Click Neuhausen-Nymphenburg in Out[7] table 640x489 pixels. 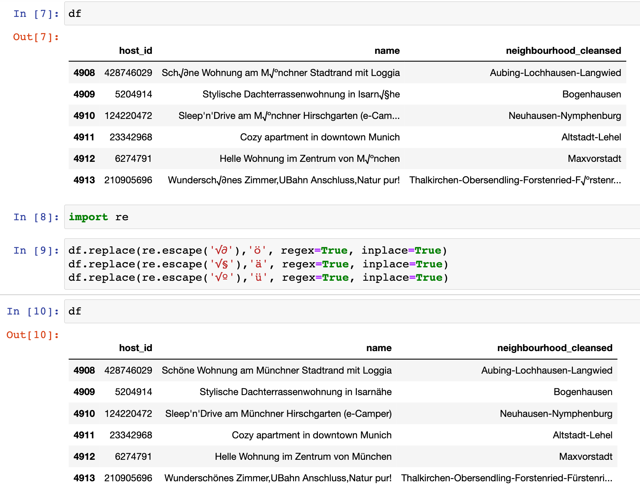click(565, 116)
